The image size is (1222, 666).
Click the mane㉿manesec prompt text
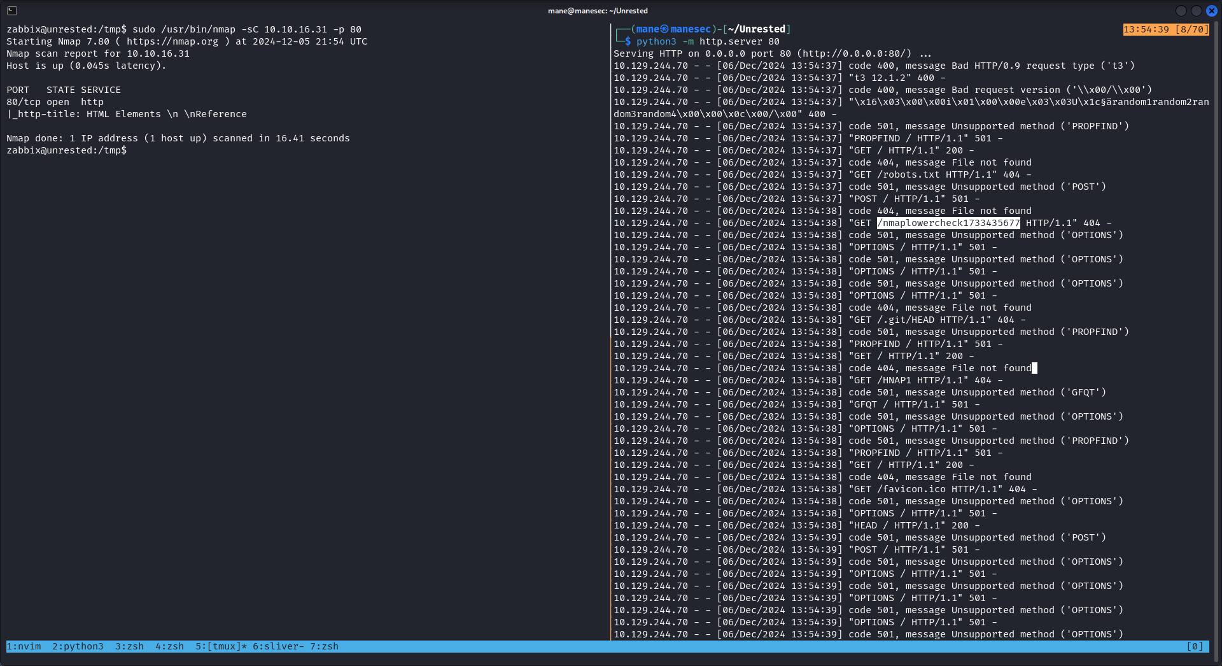pyautogui.click(x=673, y=29)
